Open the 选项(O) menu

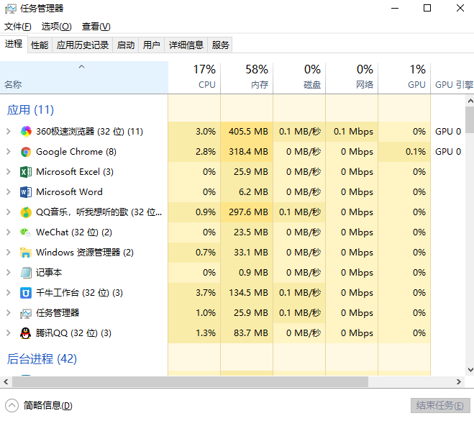tap(57, 27)
